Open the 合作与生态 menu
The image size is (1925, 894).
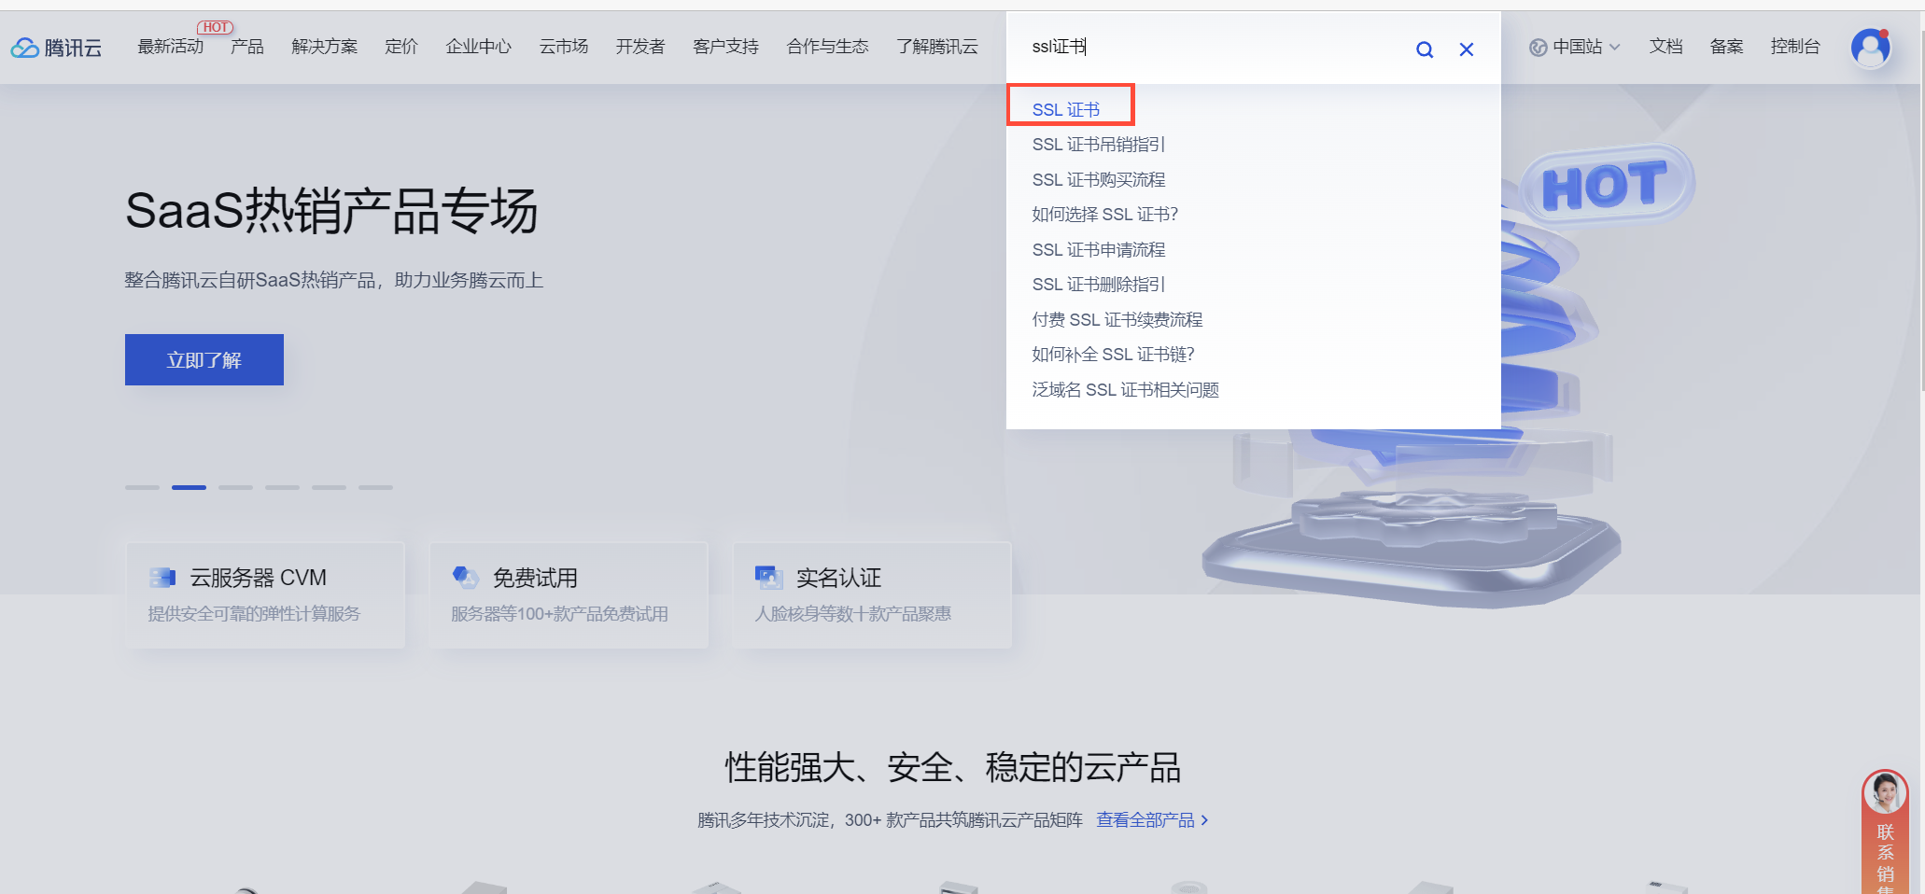pyautogui.click(x=827, y=47)
